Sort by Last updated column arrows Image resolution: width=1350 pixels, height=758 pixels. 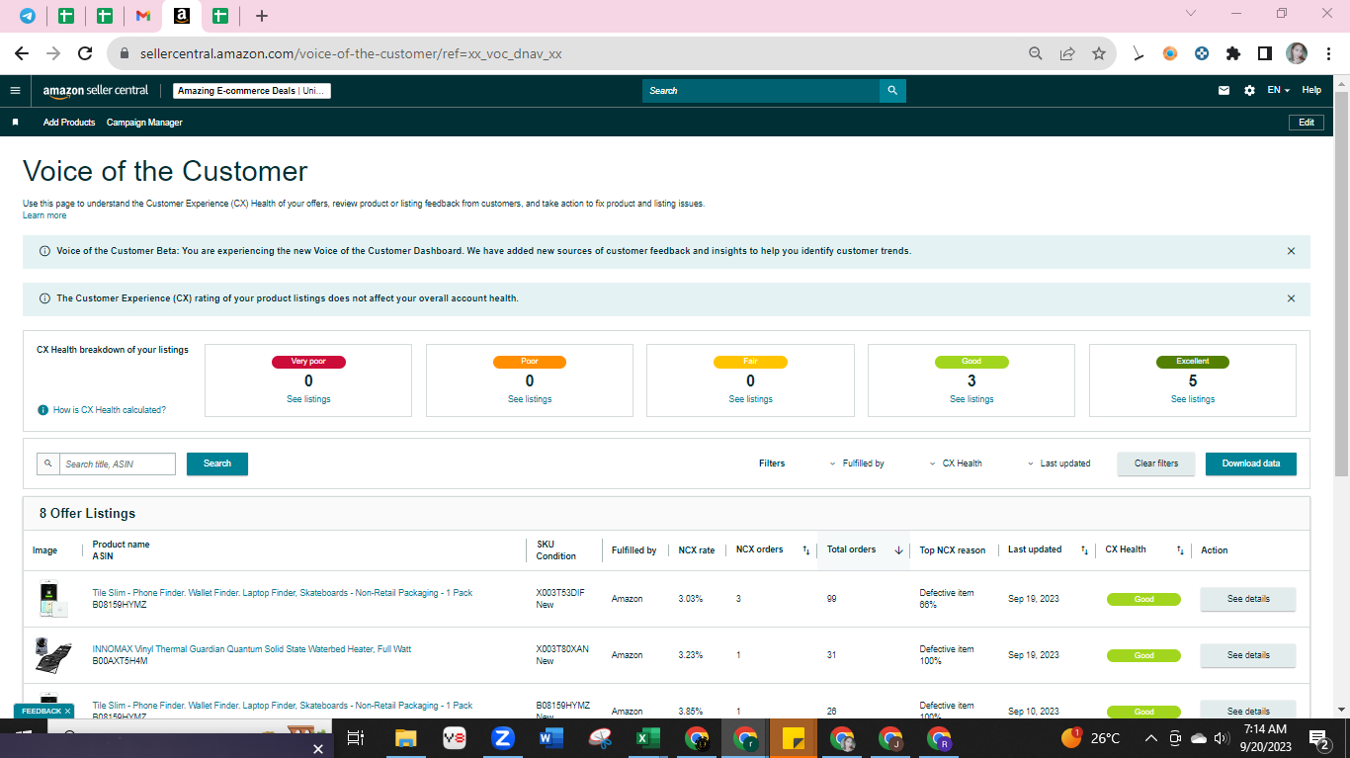pos(1084,550)
